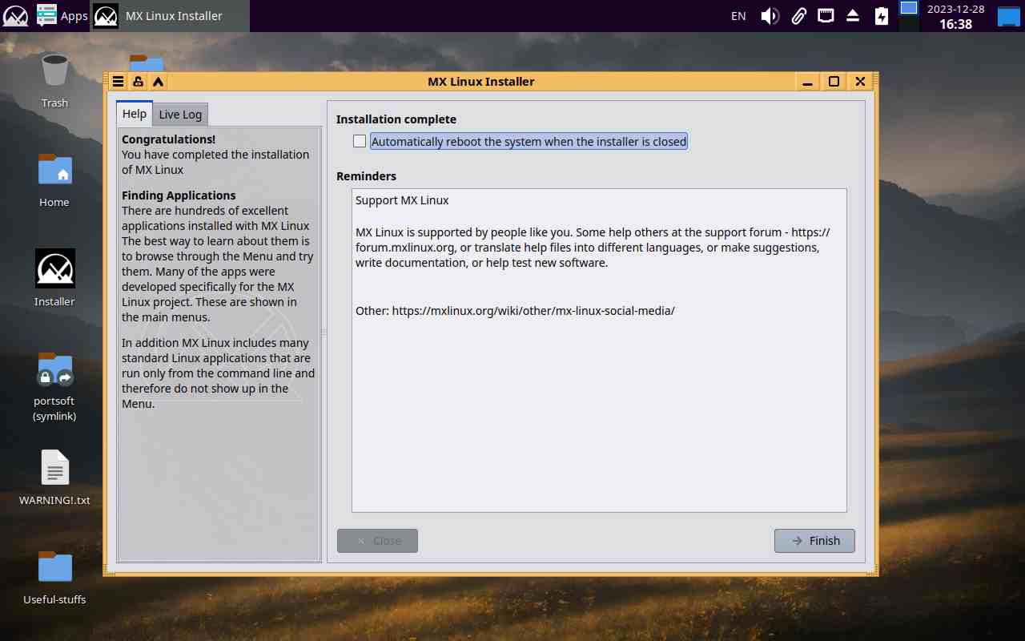The width and height of the screenshot is (1025, 641).
Task: Switch to the Live Log tab
Action: click(180, 115)
